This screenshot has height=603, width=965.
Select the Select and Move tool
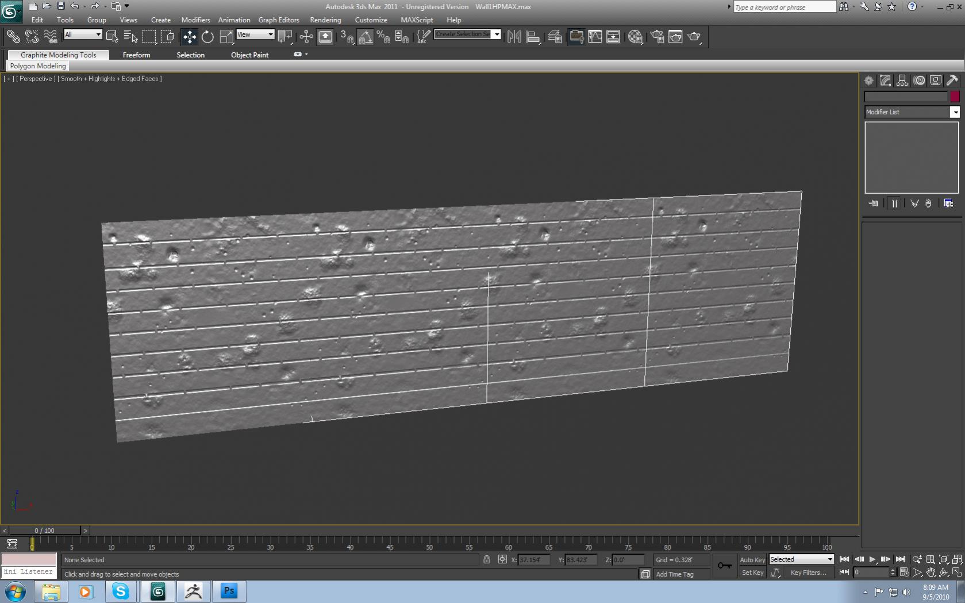click(x=190, y=37)
